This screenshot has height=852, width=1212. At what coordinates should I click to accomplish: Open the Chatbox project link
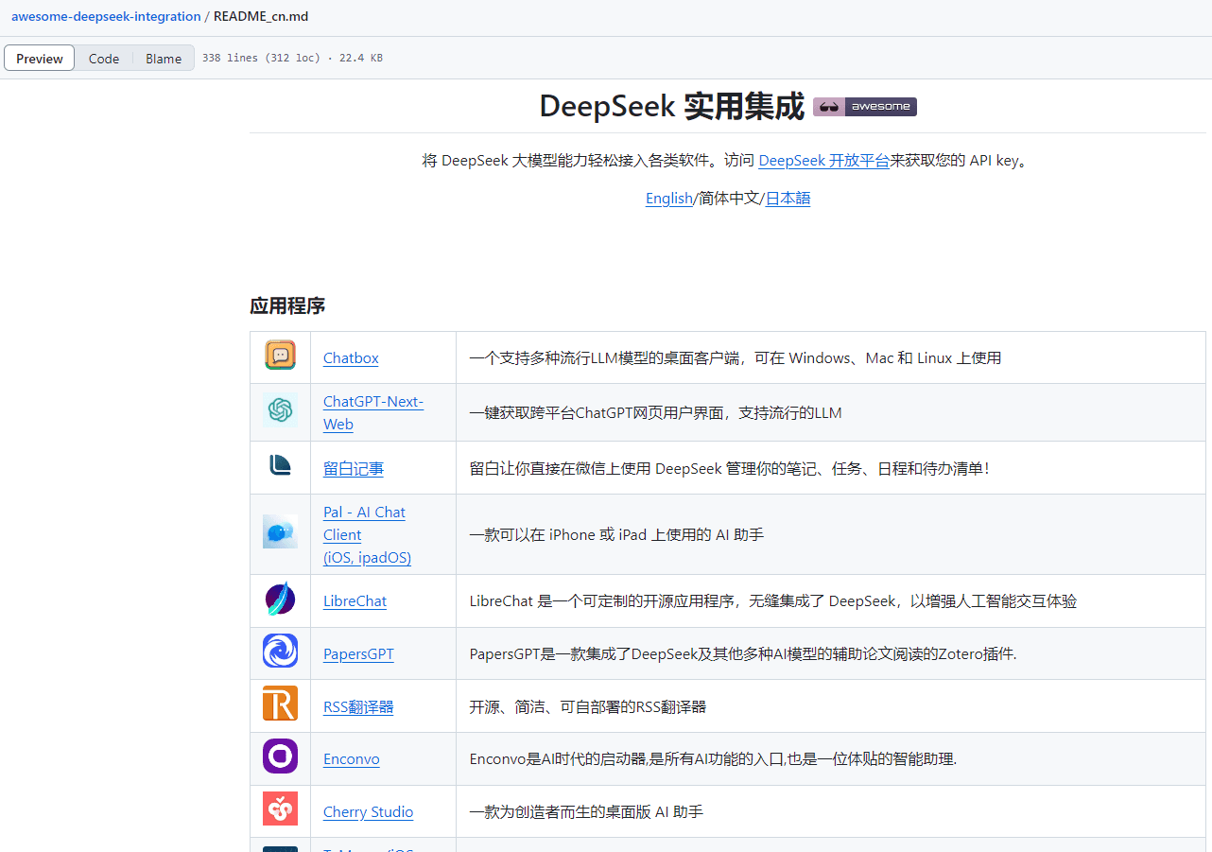(x=351, y=358)
